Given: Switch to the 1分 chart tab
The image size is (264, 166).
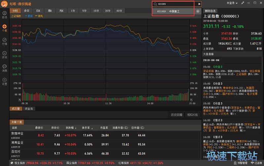Looking at the screenshot, I should 73,11.
